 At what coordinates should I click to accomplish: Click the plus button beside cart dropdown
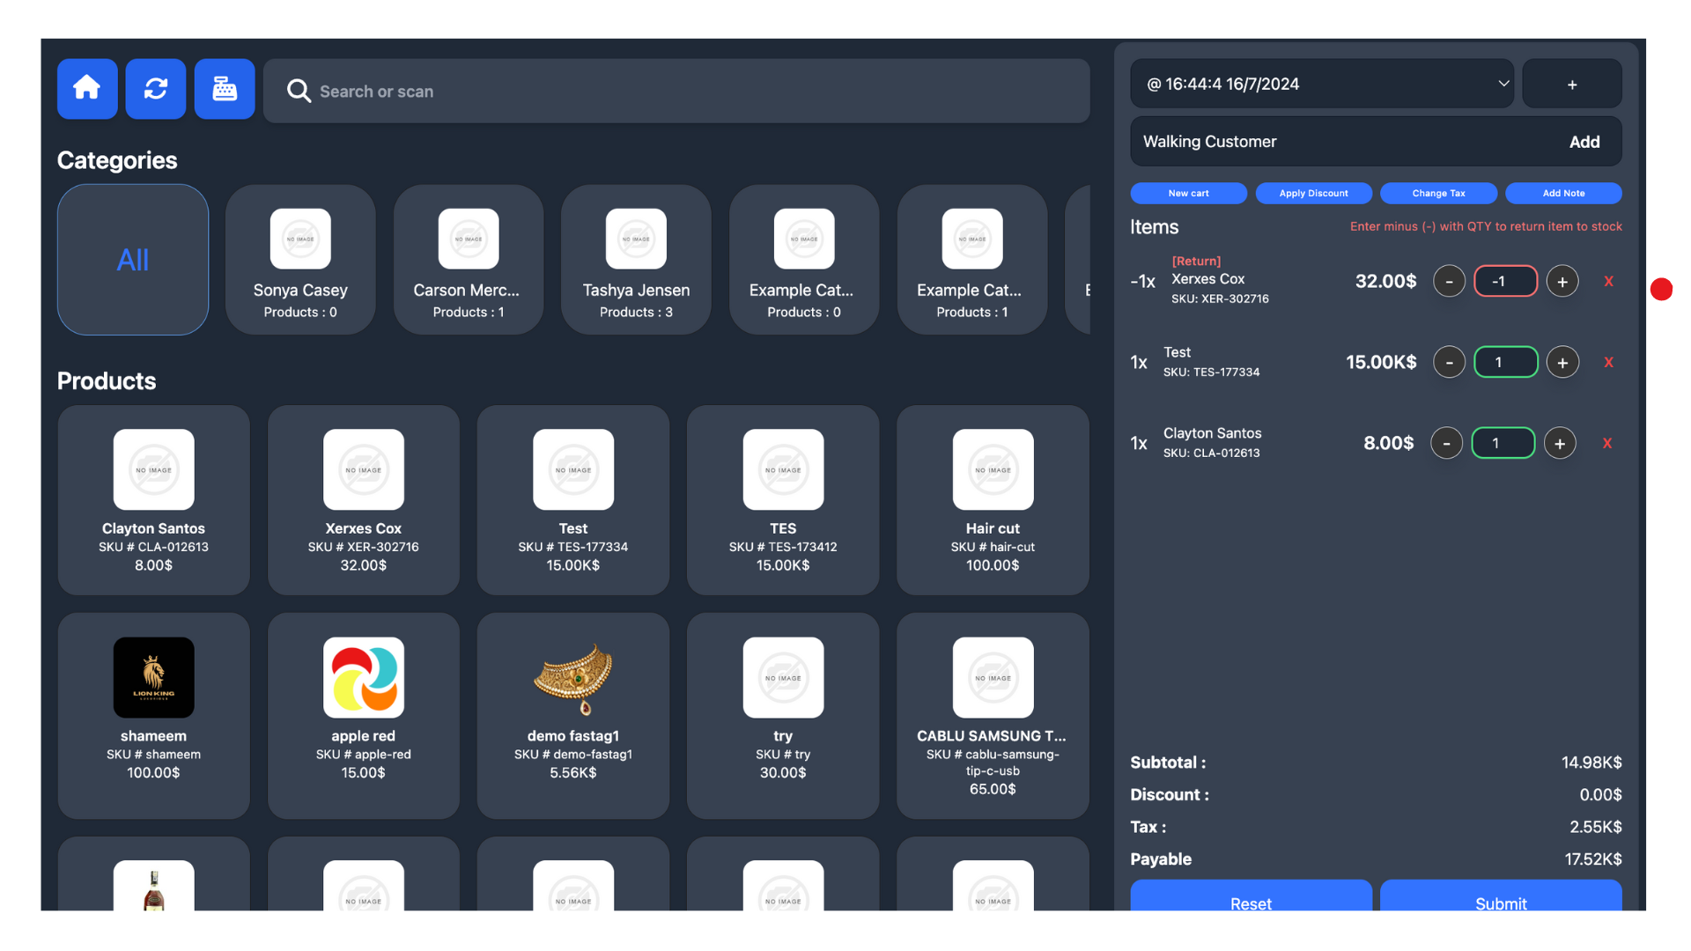tap(1571, 85)
